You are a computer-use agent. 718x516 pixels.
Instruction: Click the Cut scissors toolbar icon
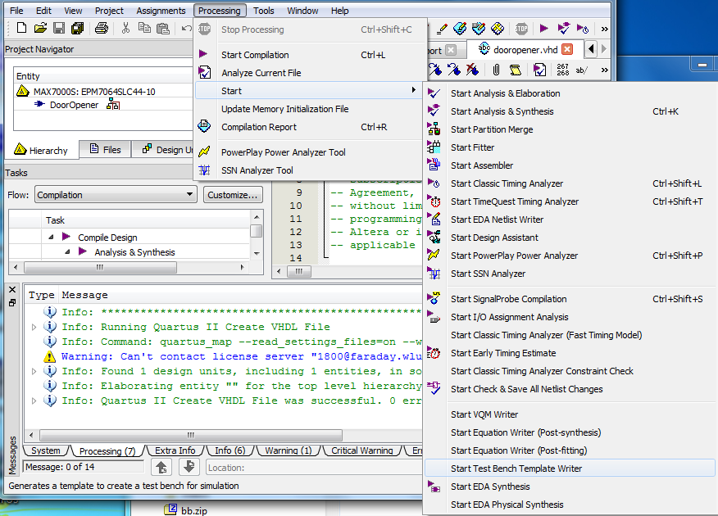tap(125, 29)
